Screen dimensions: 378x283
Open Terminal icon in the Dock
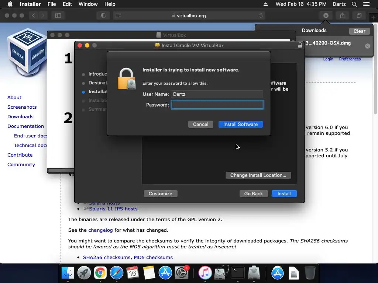[x=237, y=273]
